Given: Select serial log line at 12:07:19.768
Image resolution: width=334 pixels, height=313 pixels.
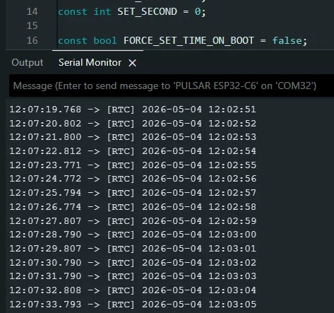Looking at the screenshot, I should click(133, 110).
